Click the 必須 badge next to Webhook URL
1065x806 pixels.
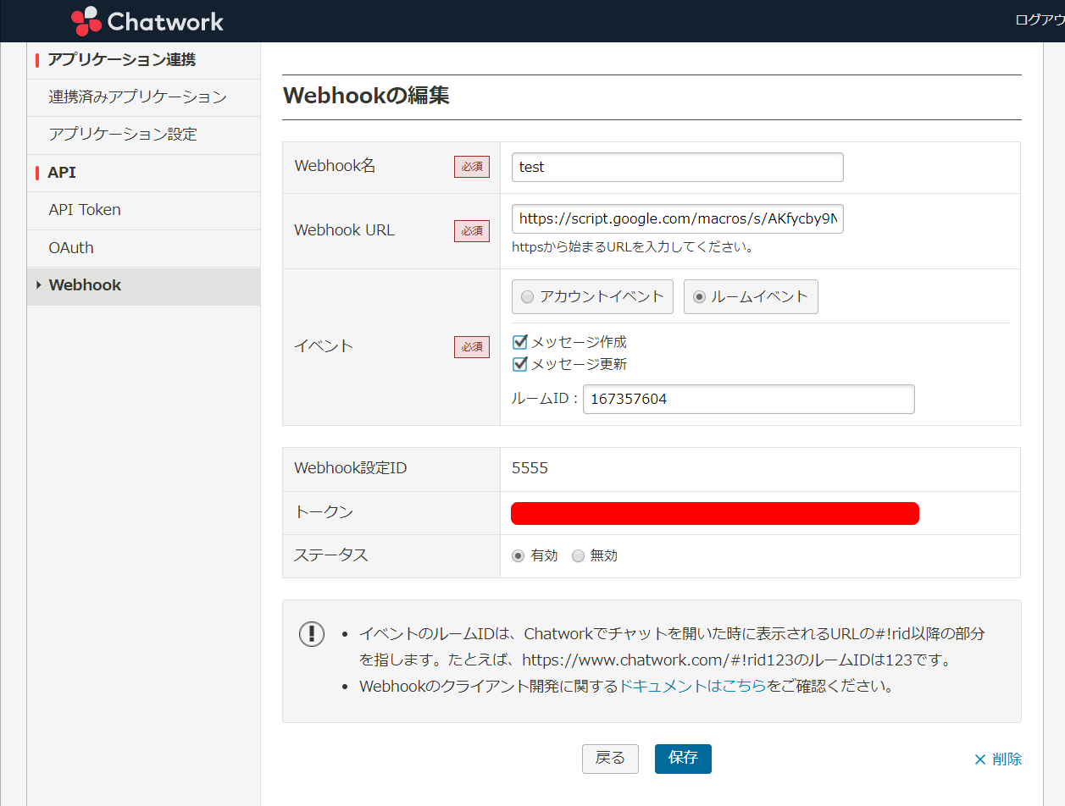tap(472, 230)
